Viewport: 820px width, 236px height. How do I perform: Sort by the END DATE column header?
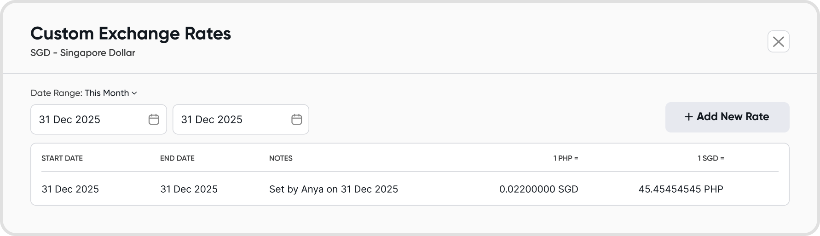pyautogui.click(x=177, y=158)
